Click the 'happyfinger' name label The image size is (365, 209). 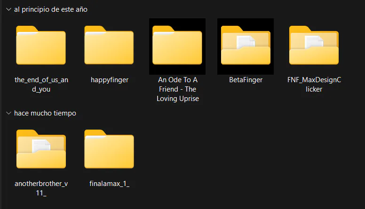tap(110, 80)
